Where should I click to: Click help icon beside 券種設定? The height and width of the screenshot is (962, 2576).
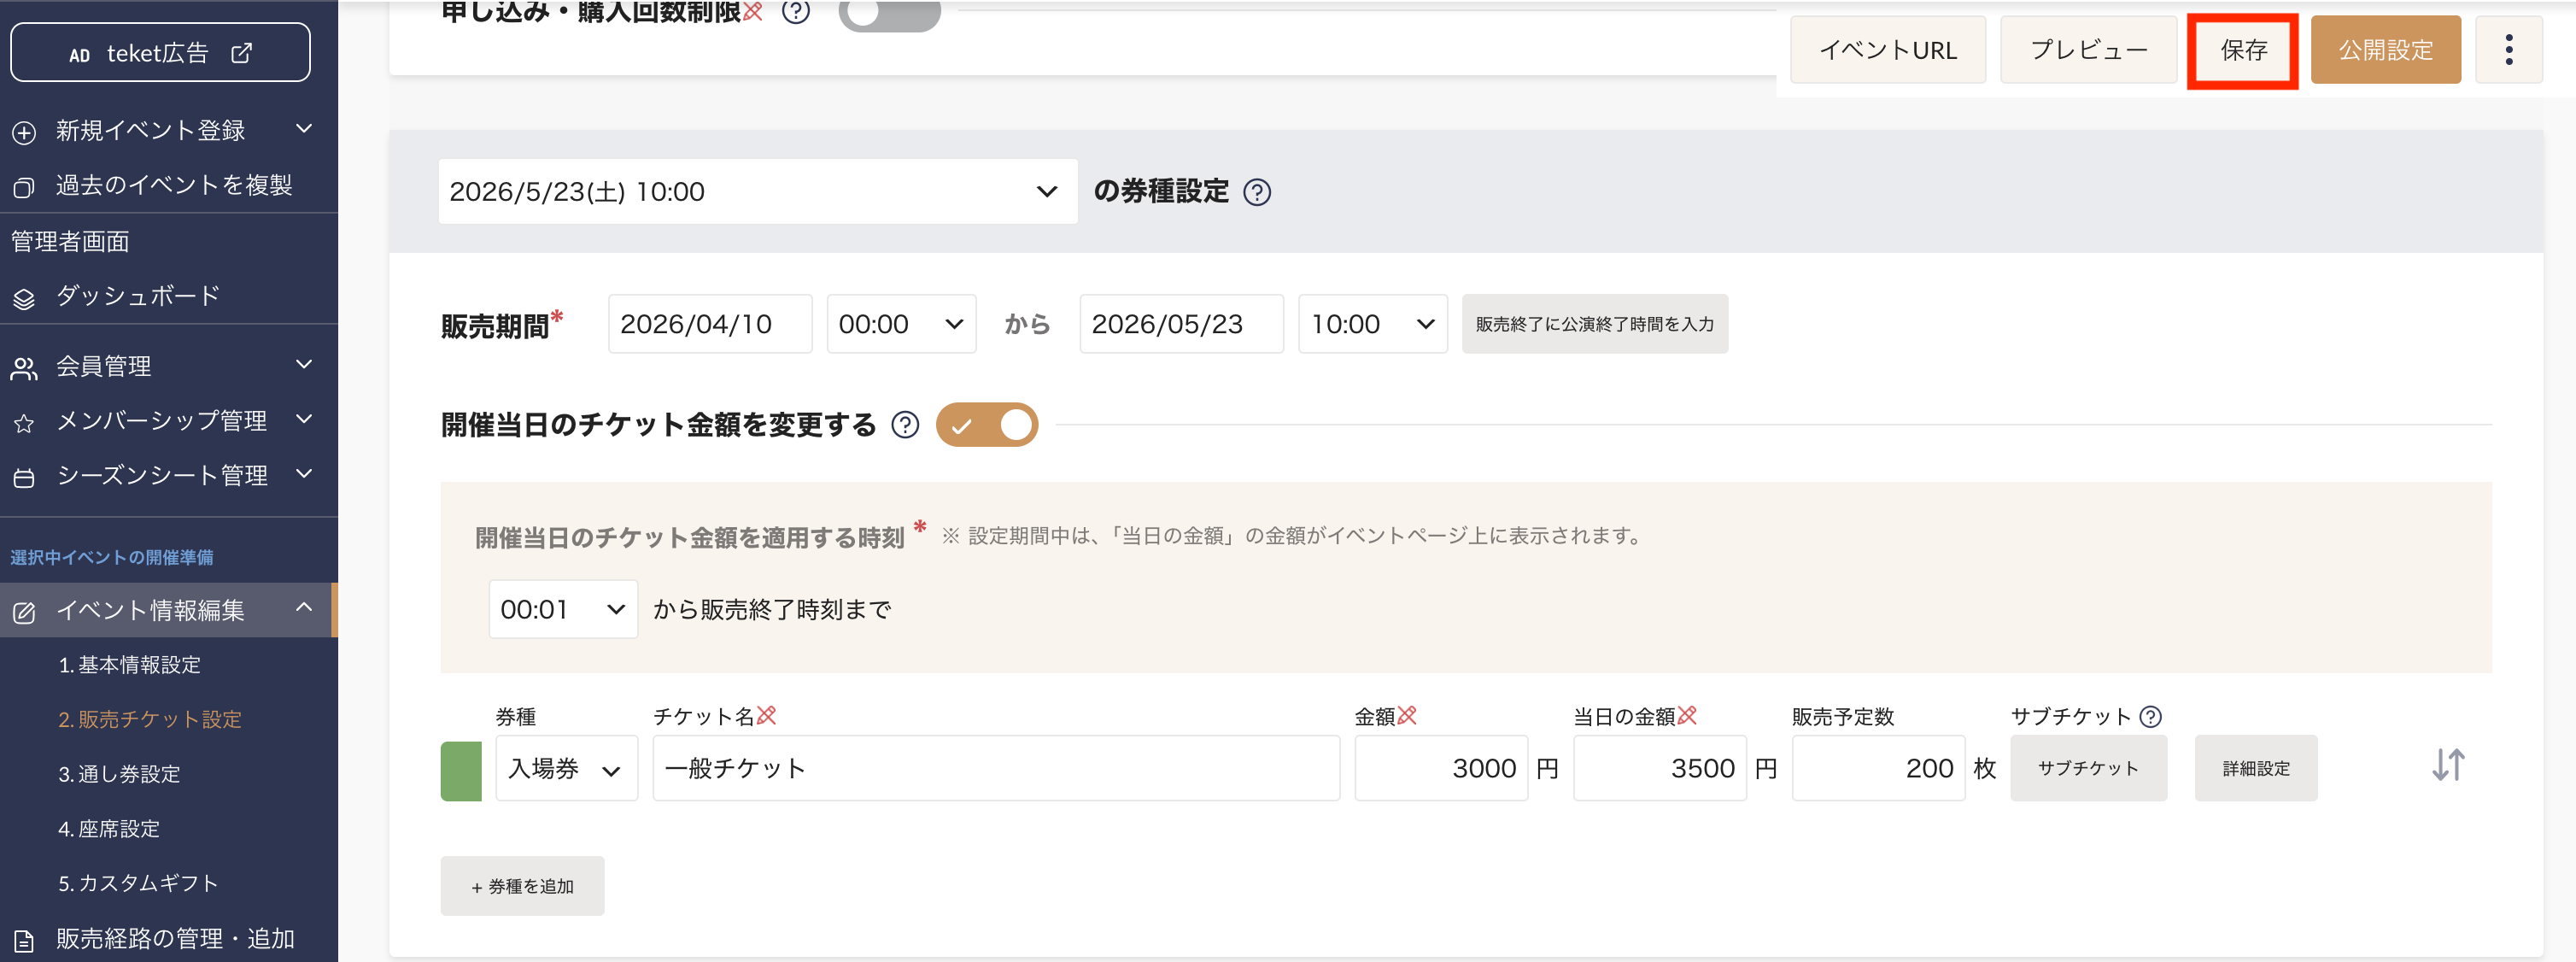click(1256, 192)
